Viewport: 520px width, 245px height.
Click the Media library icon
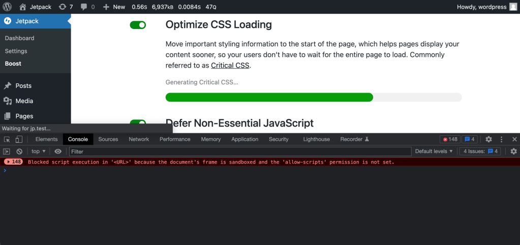[7, 101]
